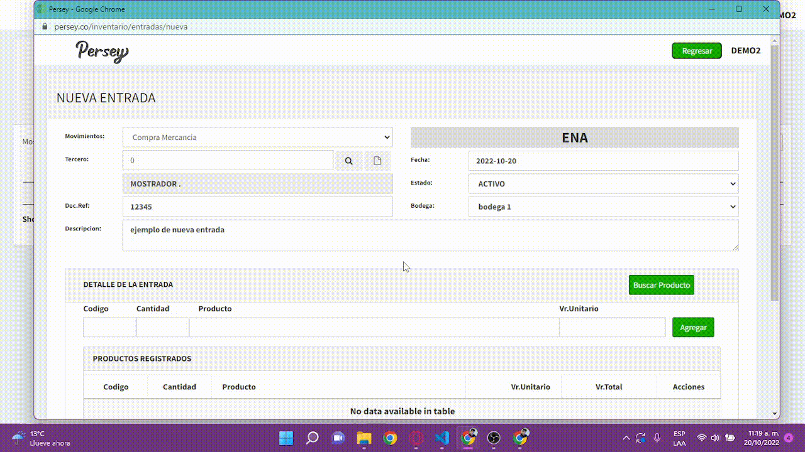Click the search Tercero magnifier icon
The width and height of the screenshot is (805, 452).
pos(348,161)
